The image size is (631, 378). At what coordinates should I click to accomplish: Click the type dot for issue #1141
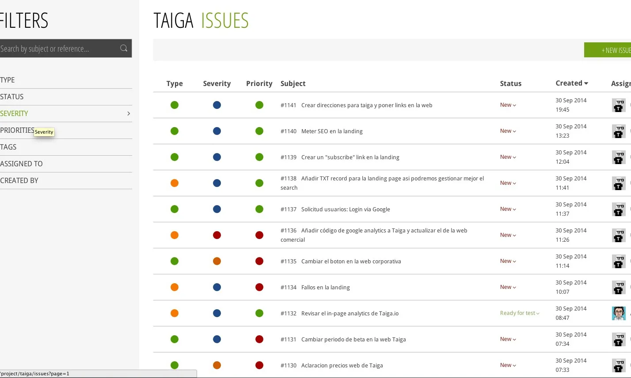(x=175, y=105)
